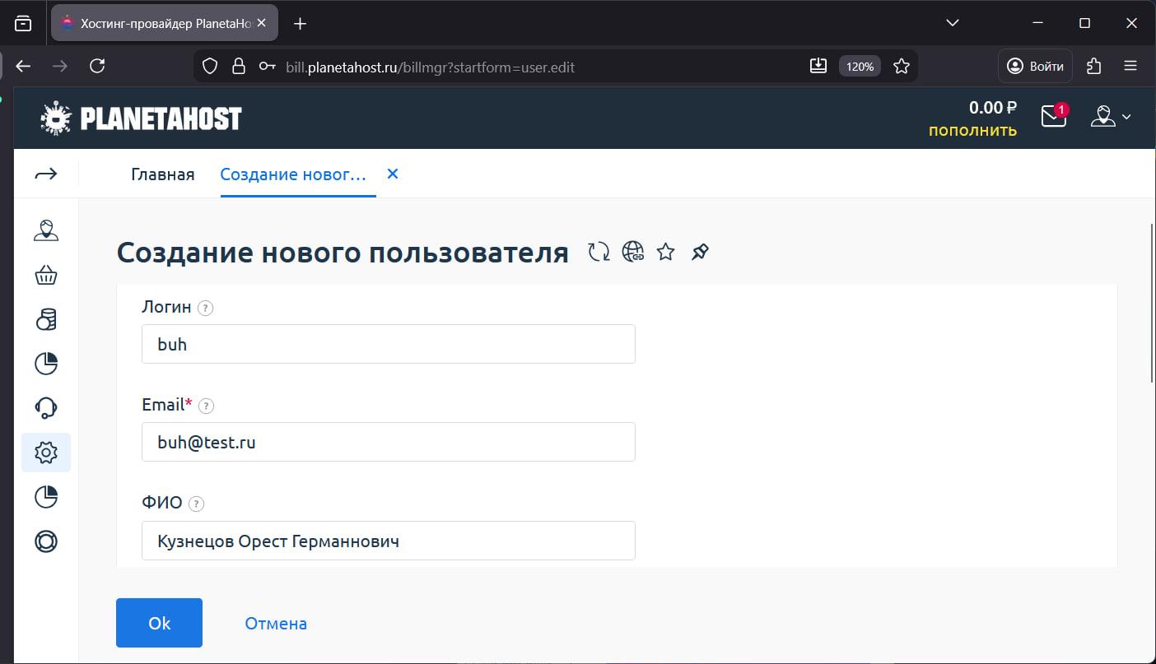Click the 120% zoom level control
Image resolution: width=1156 pixels, height=664 pixels.
tap(859, 66)
